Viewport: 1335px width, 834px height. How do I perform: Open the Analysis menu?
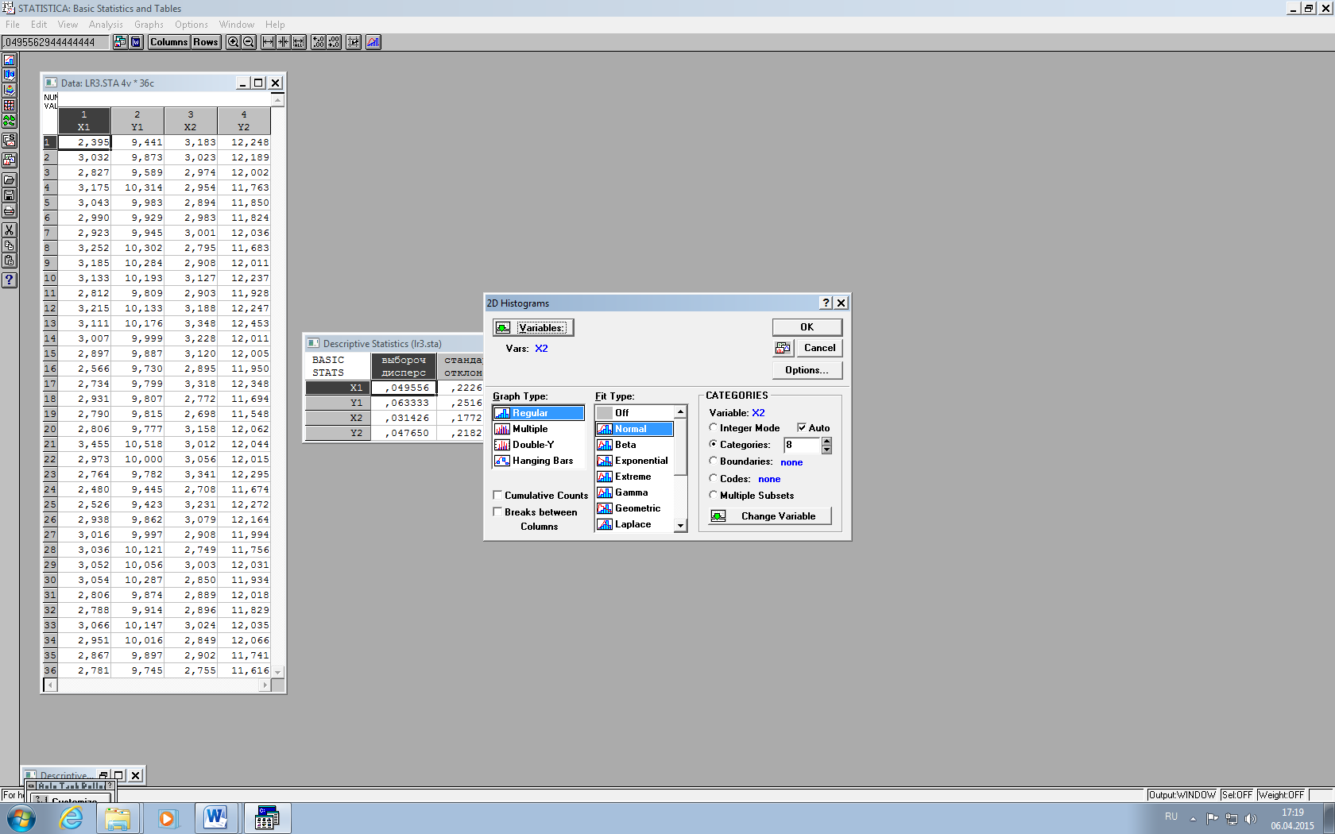tap(106, 25)
